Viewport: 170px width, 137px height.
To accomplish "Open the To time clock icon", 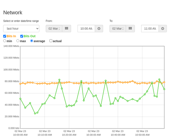I will [x=163, y=29].
